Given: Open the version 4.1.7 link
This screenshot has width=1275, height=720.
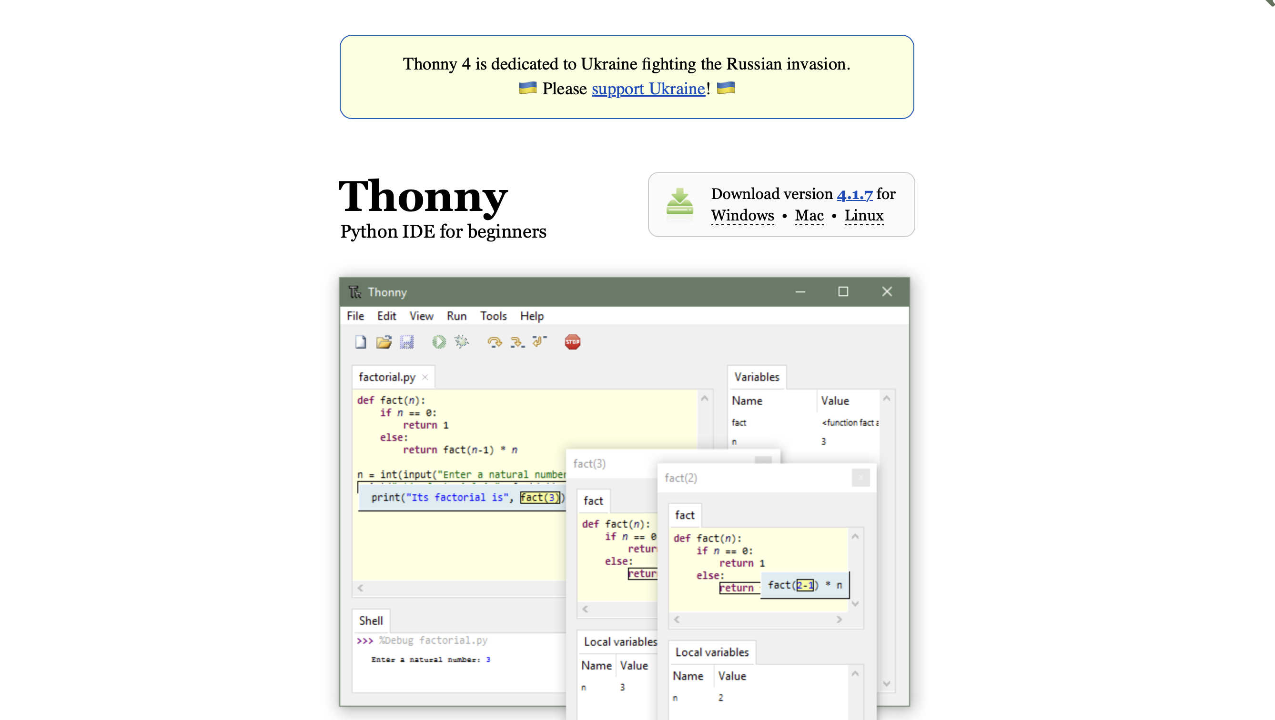Looking at the screenshot, I should pyautogui.click(x=854, y=194).
